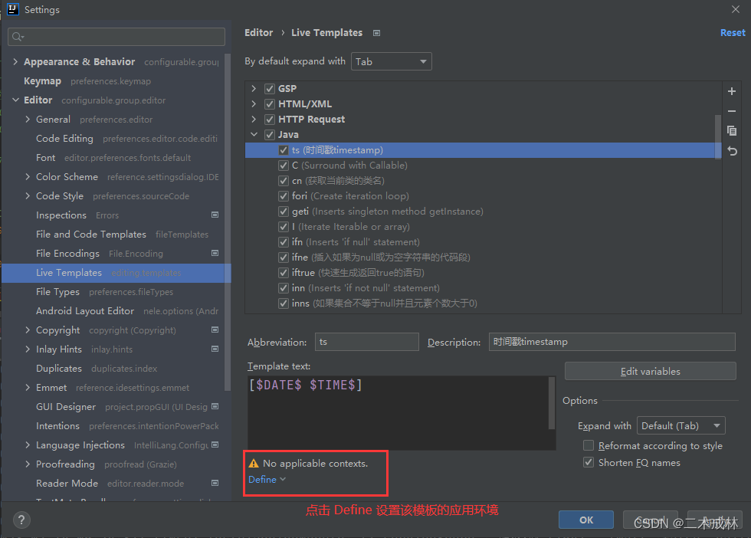
Task: Click the IntelliJ logo in the title bar
Action: tap(12, 9)
